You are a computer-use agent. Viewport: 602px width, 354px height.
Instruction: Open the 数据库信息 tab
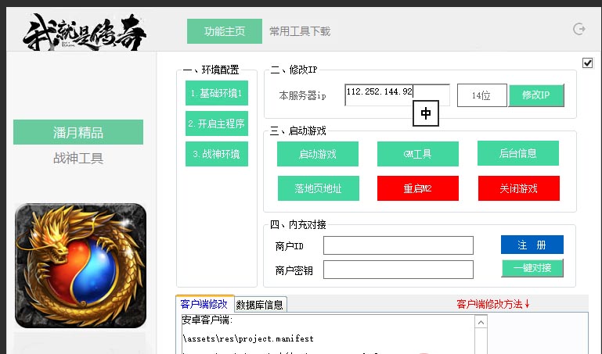[260, 305]
